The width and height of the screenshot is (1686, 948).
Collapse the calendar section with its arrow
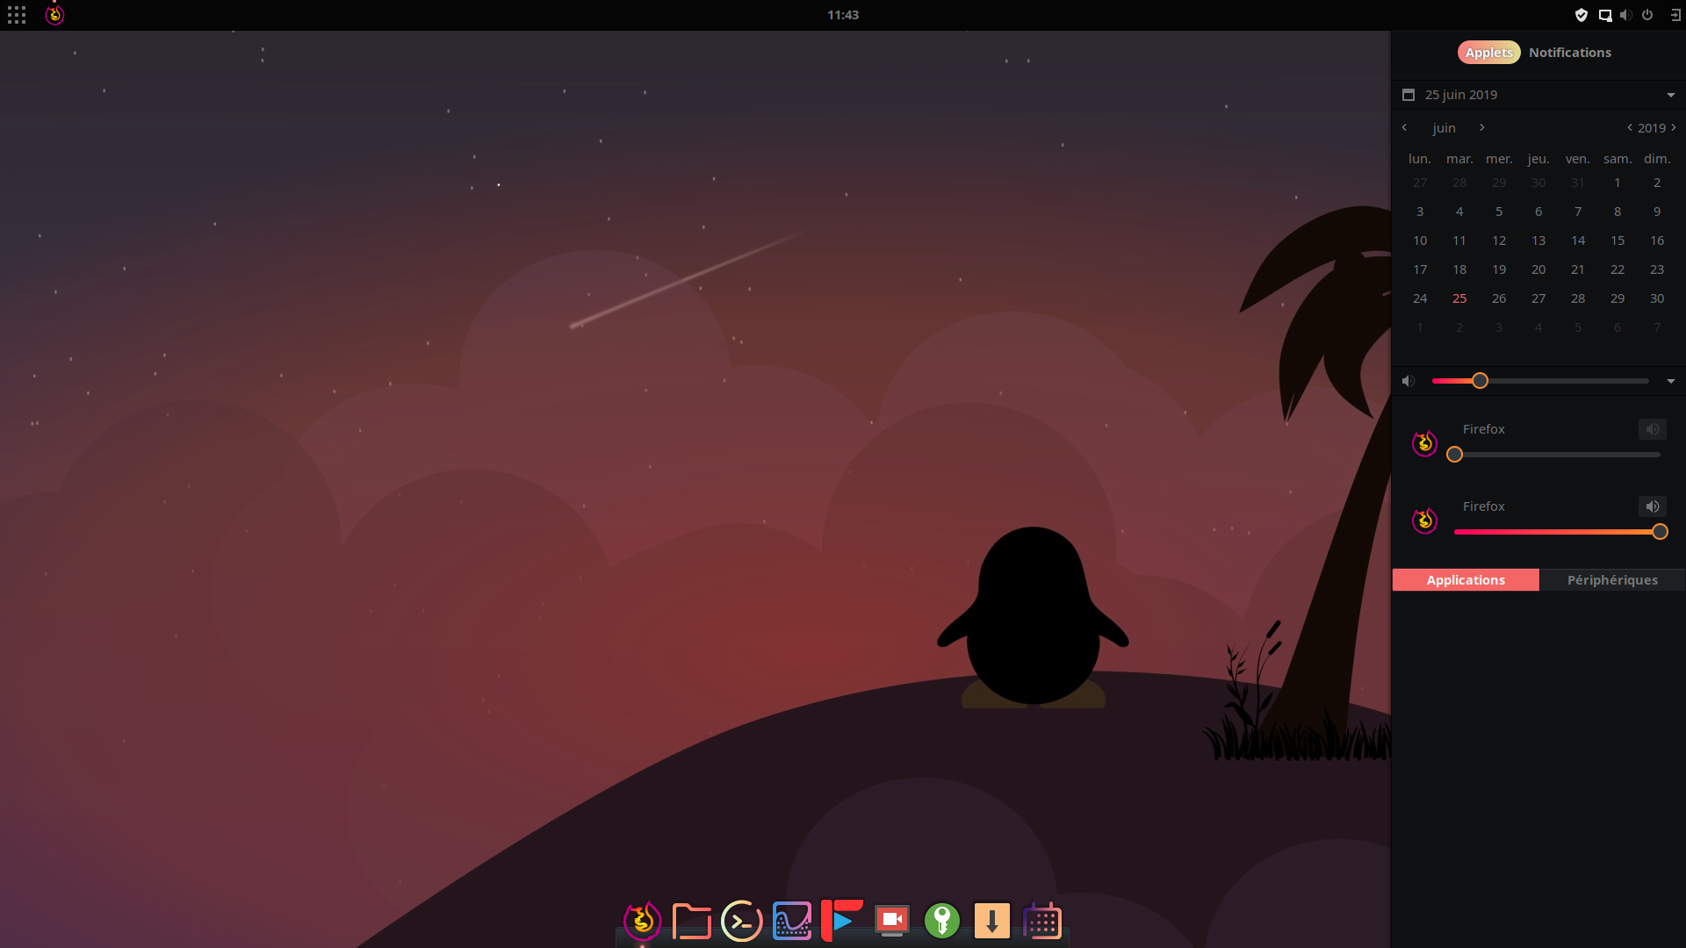pyautogui.click(x=1671, y=95)
